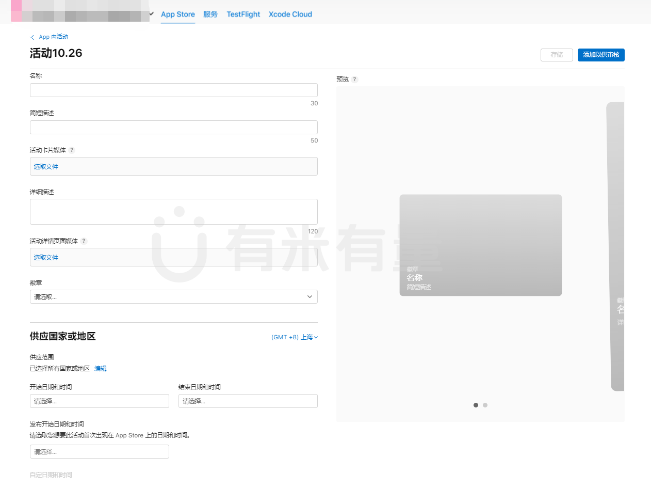Switch to the Xcode Cloud tab
This screenshot has width=651, height=488.
click(290, 14)
